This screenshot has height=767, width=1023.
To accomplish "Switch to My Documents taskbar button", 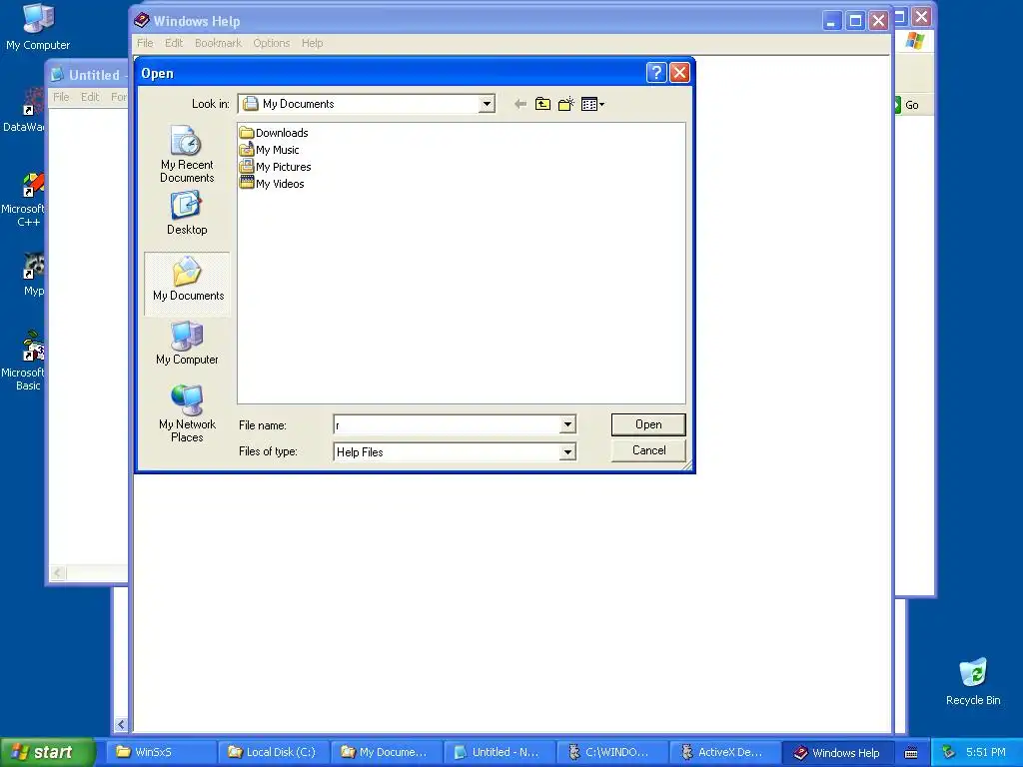I will point(387,752).
